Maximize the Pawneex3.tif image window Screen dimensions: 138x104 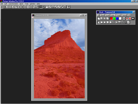(x=83, y=15)
